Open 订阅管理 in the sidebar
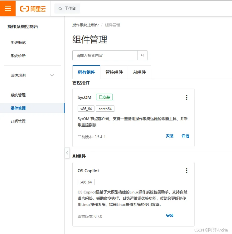 [18, 121]
